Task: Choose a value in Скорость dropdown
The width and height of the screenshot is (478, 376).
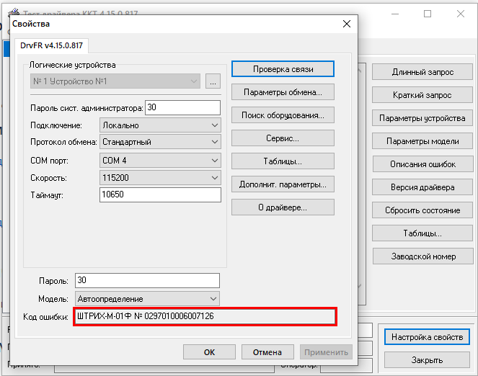Action: point(160,178)
